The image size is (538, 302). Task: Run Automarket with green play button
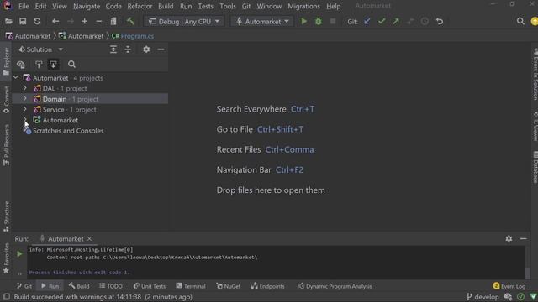coord(303,22)
